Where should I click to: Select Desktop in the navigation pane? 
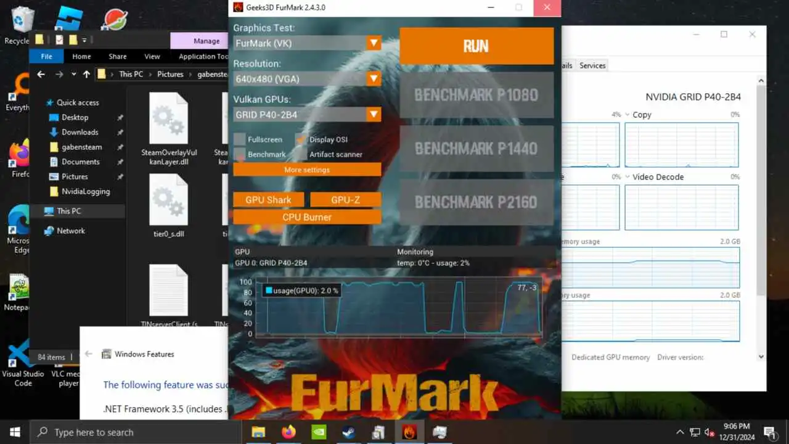click(x=75, y=117)
